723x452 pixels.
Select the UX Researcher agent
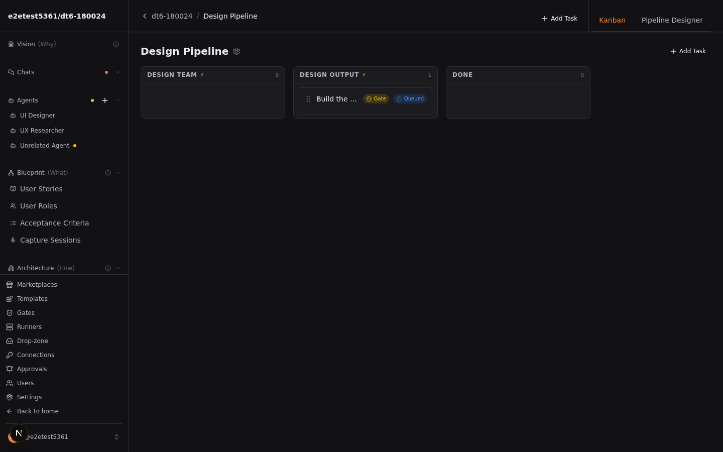pyautogui.click(x=42, y=131)
